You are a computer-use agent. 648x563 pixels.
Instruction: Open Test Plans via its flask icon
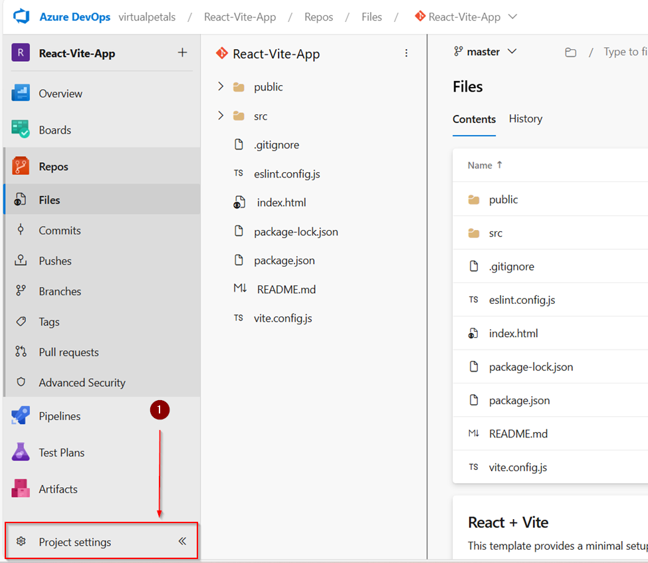21,452
